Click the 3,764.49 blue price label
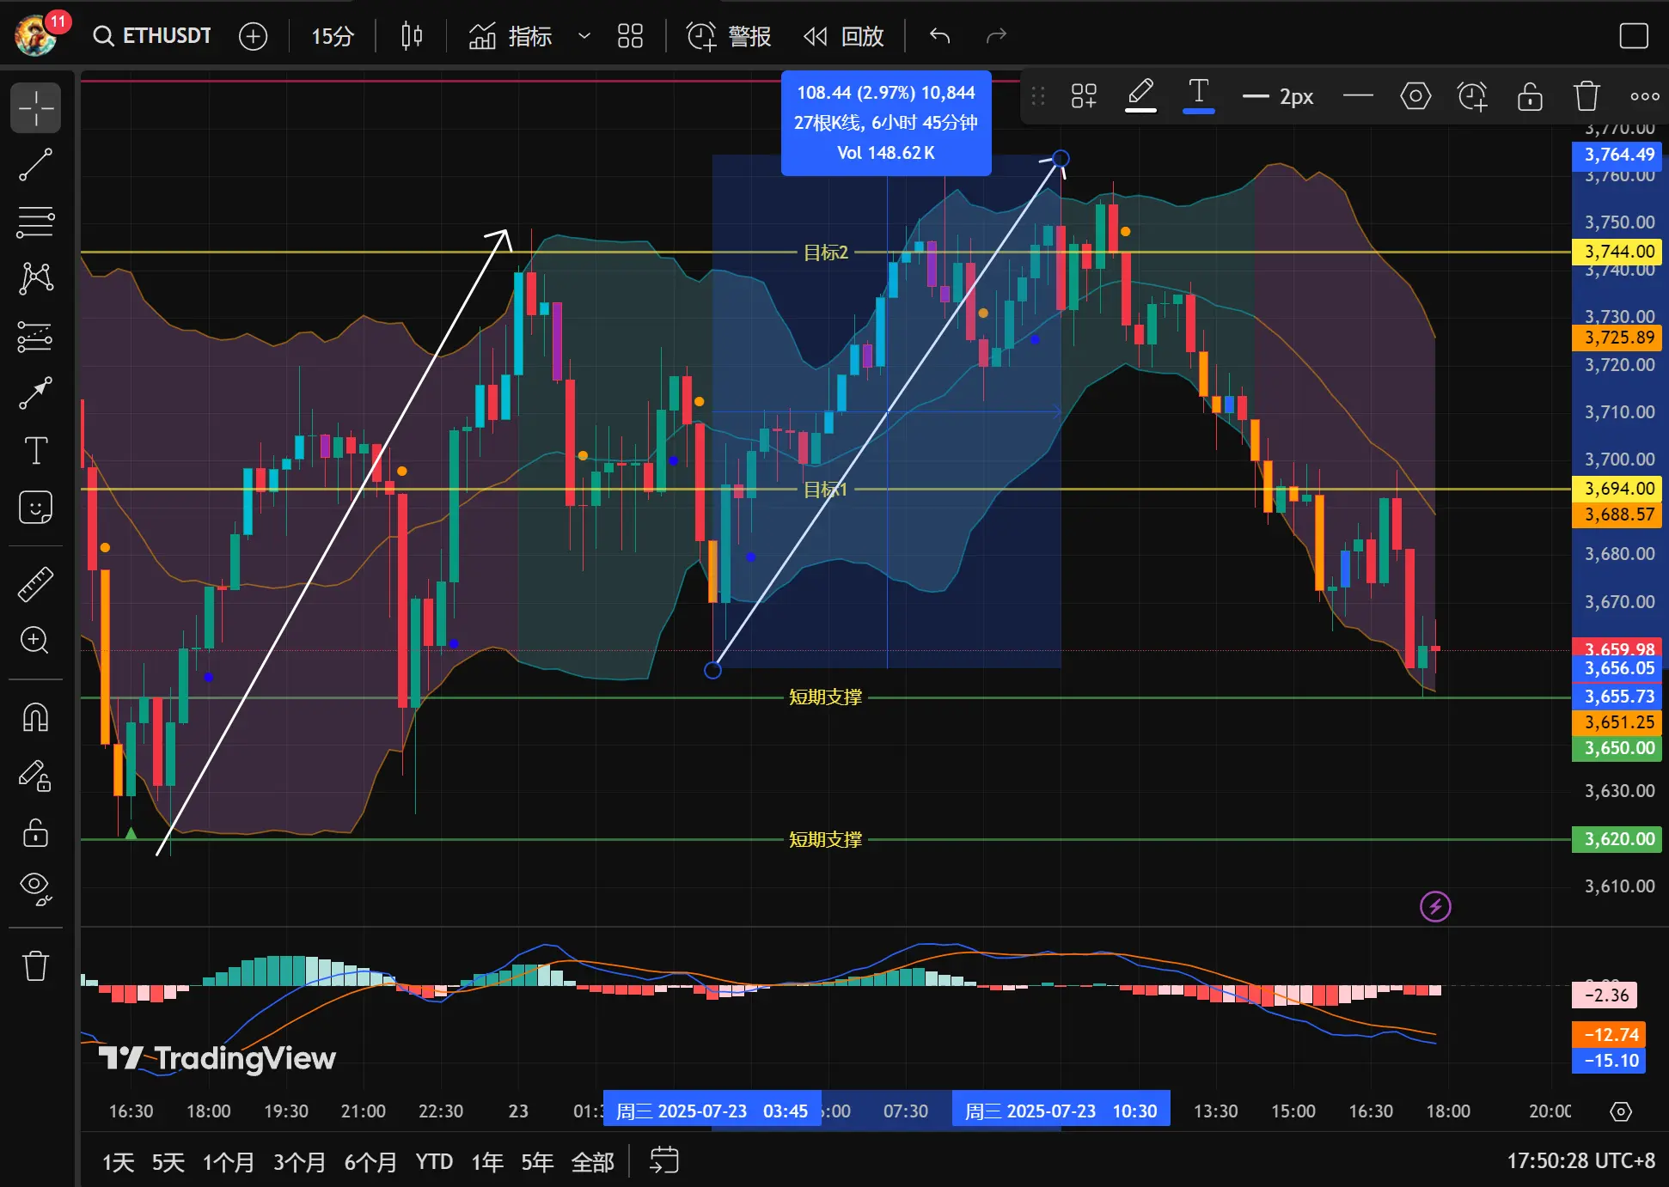Viewport: 1669px width, 1187px height. click(1617, 155)
